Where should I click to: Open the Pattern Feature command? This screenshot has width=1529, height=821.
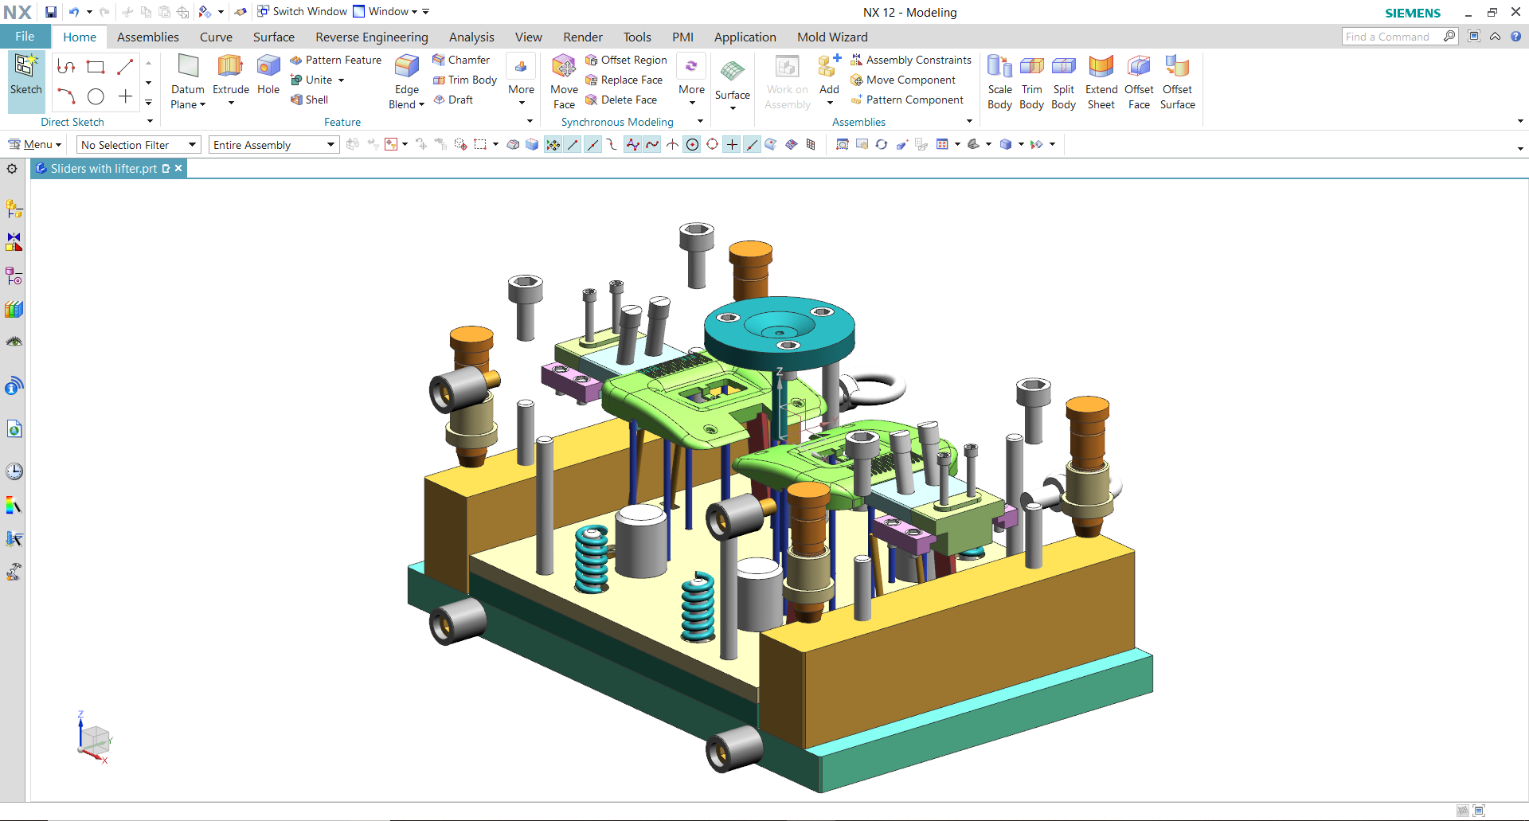pos(335,60)
